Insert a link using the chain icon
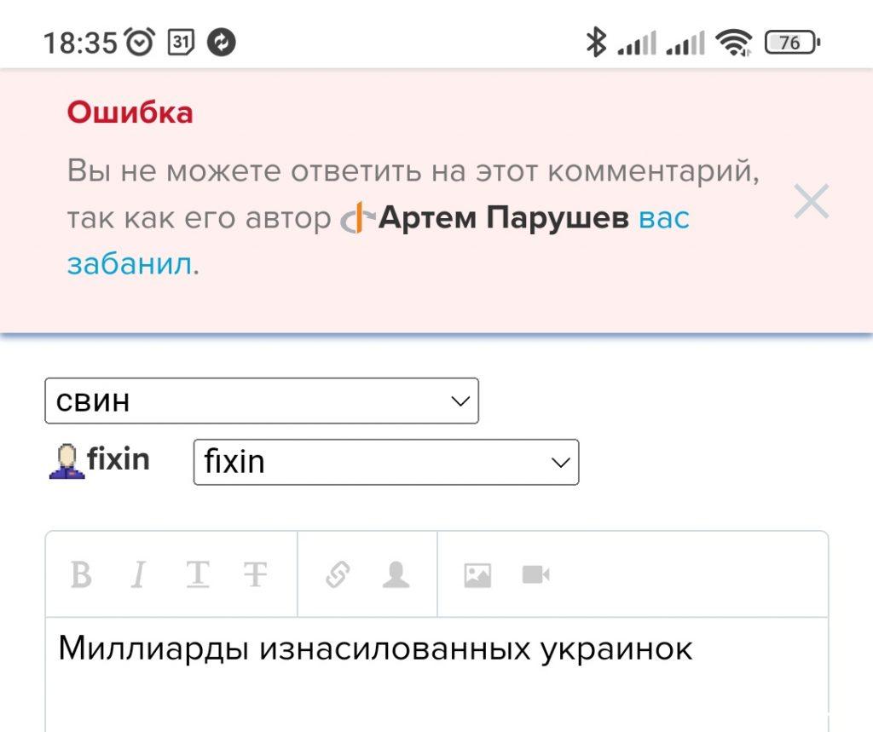This screenshot has height=732, width=873. [338, 574]
